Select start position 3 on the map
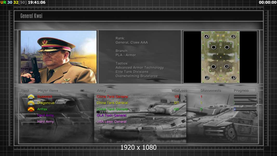Image resolution: width=277 pixels, height=156 pixels. [233, 77]
